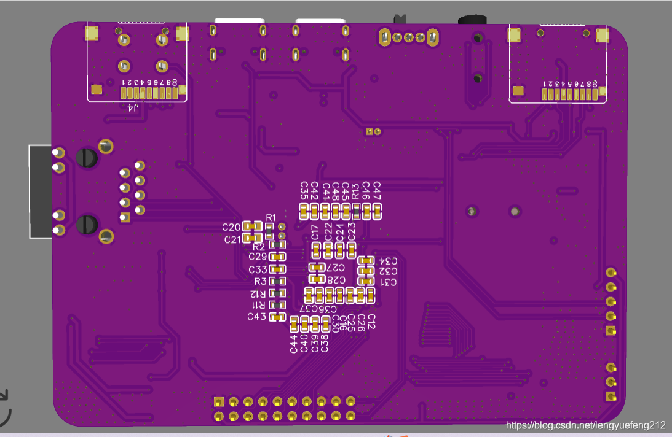The width and height of the screenshot is (672, 437).
Task: Select the capacitor pads above C40
Action: (x=305, y=325)
